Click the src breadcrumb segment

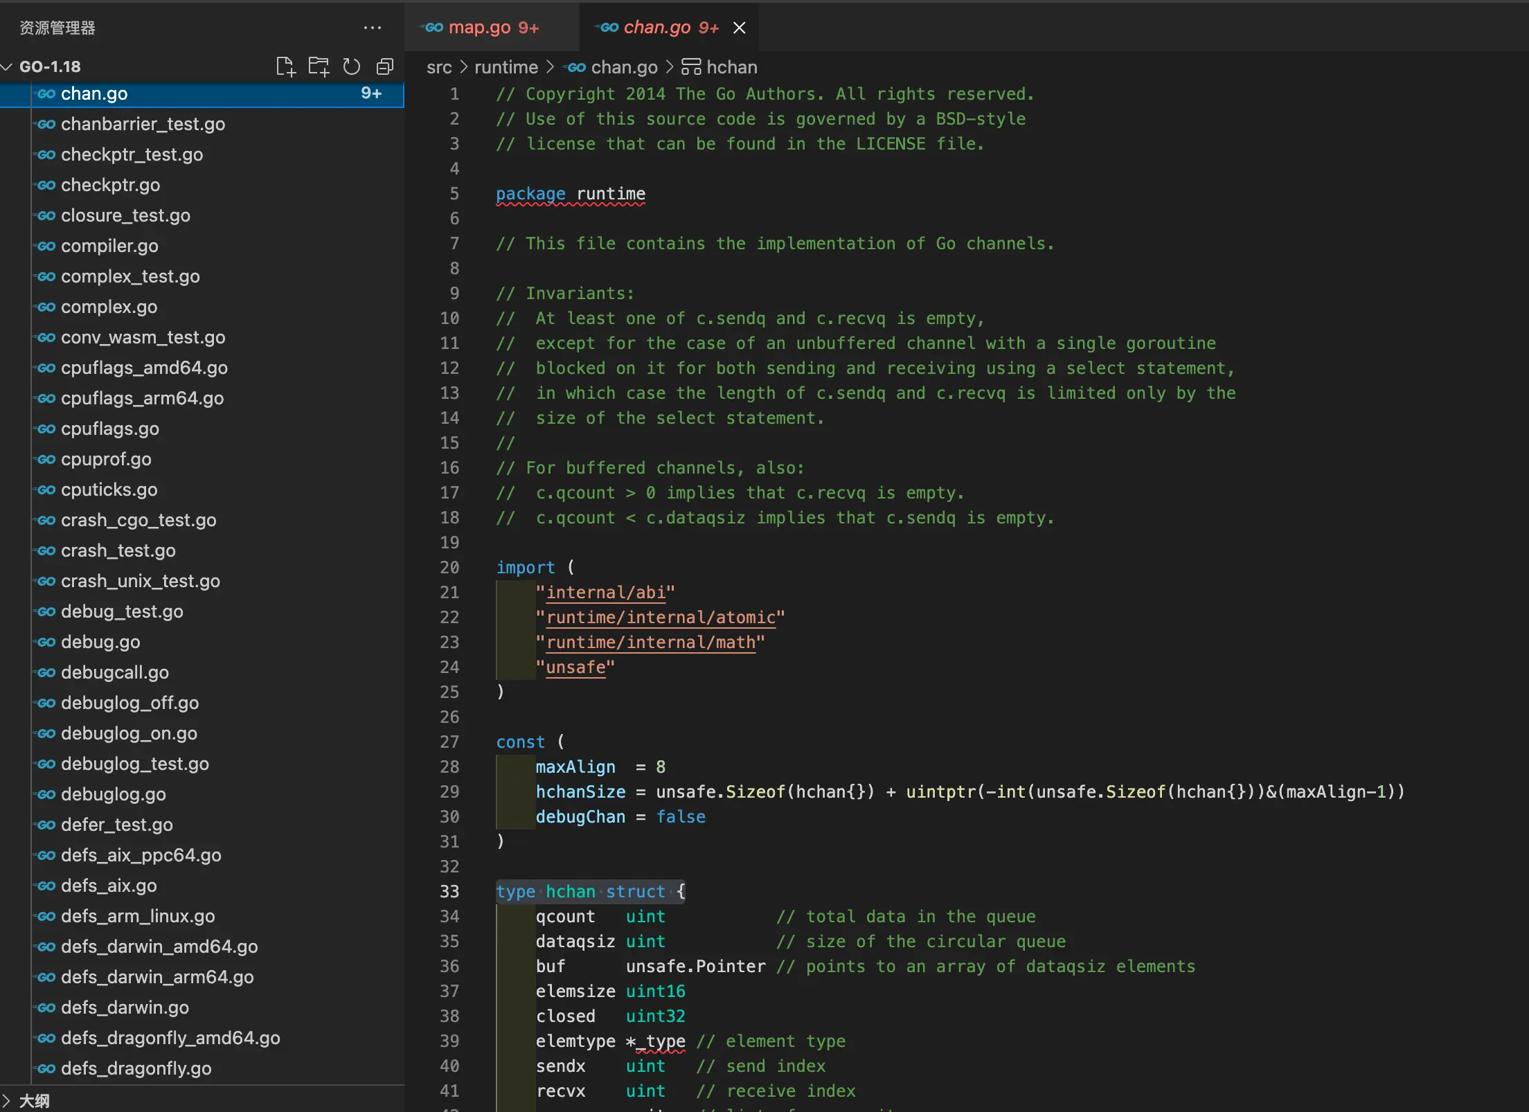(x=438, y=67)
